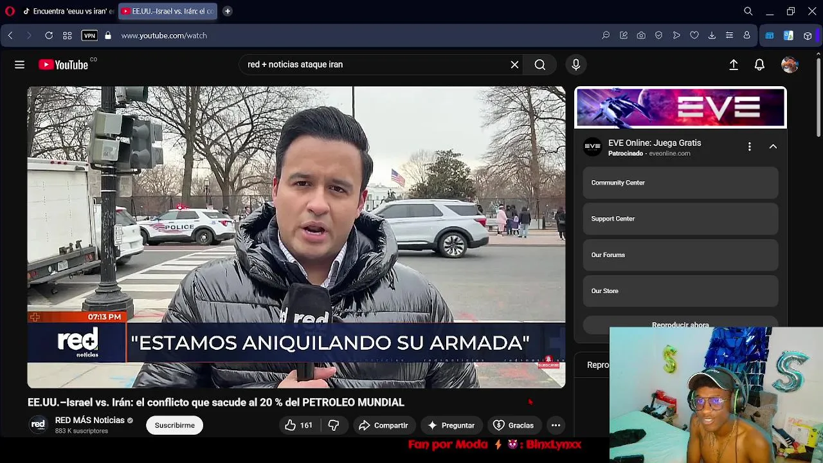Image resolution: width=823 pixels, height=463 pixels.
Task: Open the translate extension icon
Action: coord(788,35)
